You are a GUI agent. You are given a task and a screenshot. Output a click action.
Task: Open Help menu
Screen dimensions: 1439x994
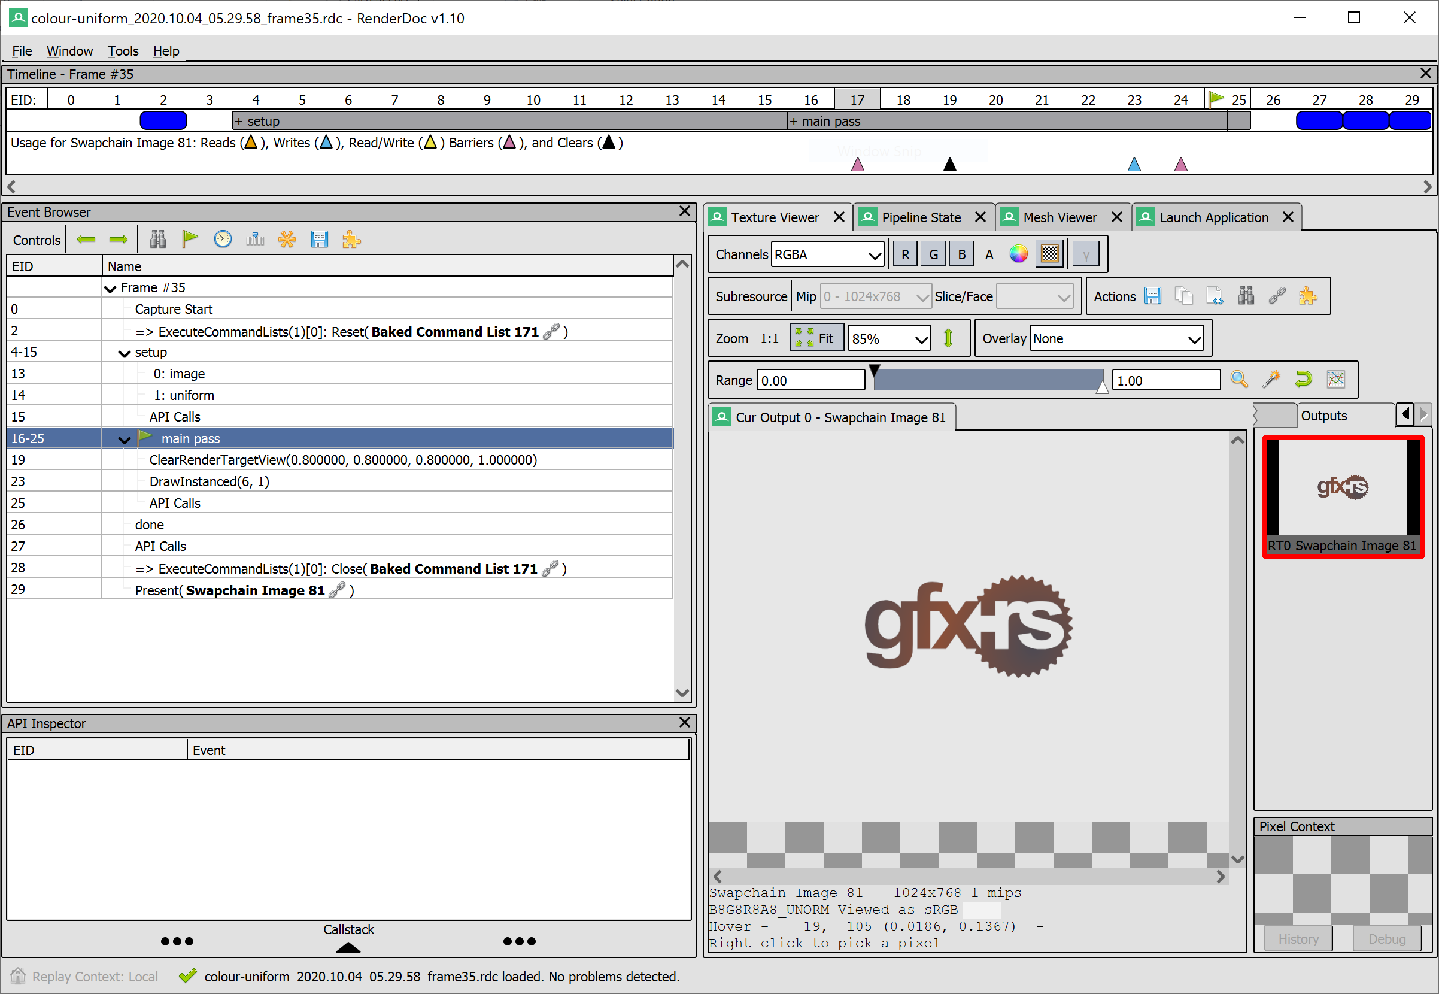click(166, 51)
